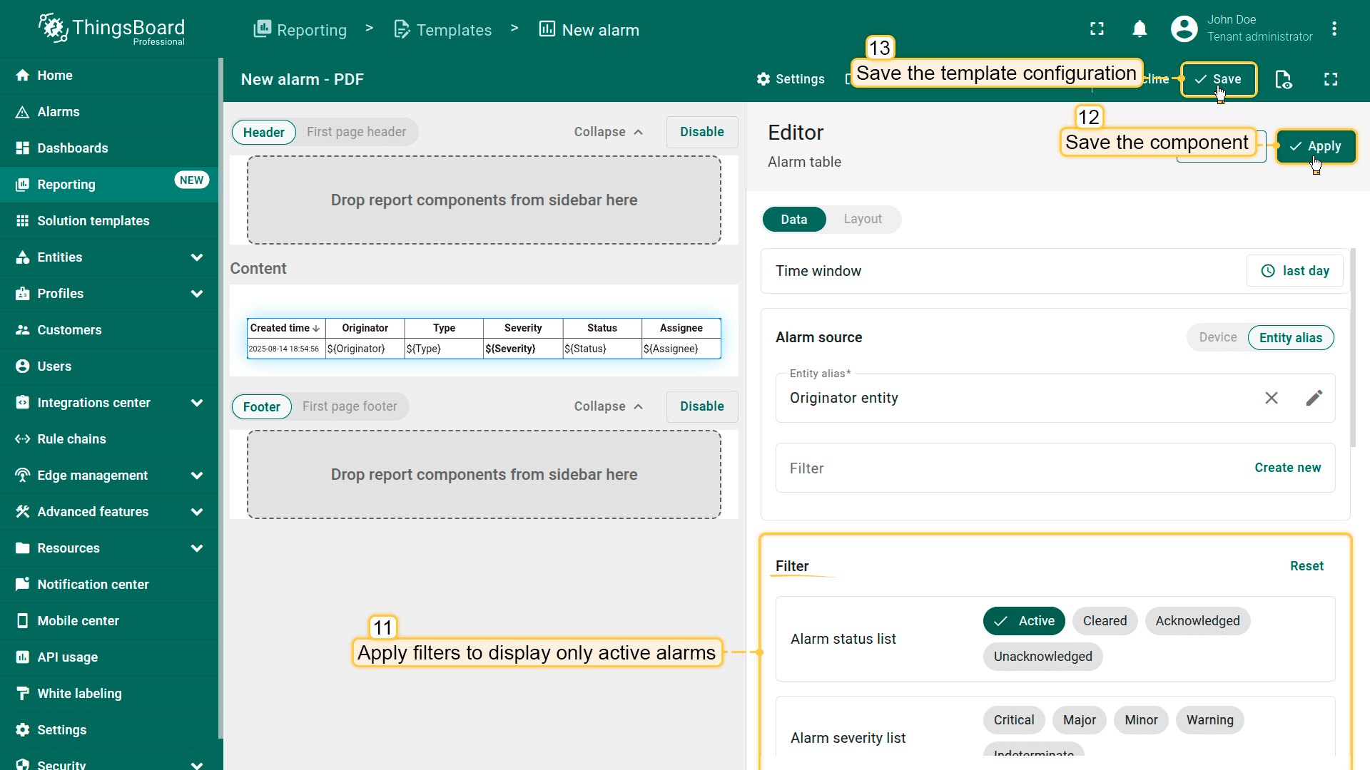Open the user menu three-dots icon

pyautogui.click(x=1334, y=29)
